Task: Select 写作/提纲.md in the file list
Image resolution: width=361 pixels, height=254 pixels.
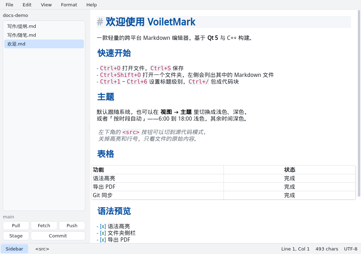Action: (44, 26)
